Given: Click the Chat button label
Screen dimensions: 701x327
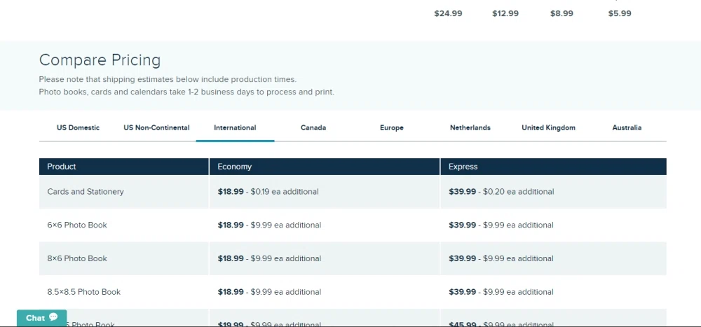Looking at the screenshot, I should click(35, 318).
